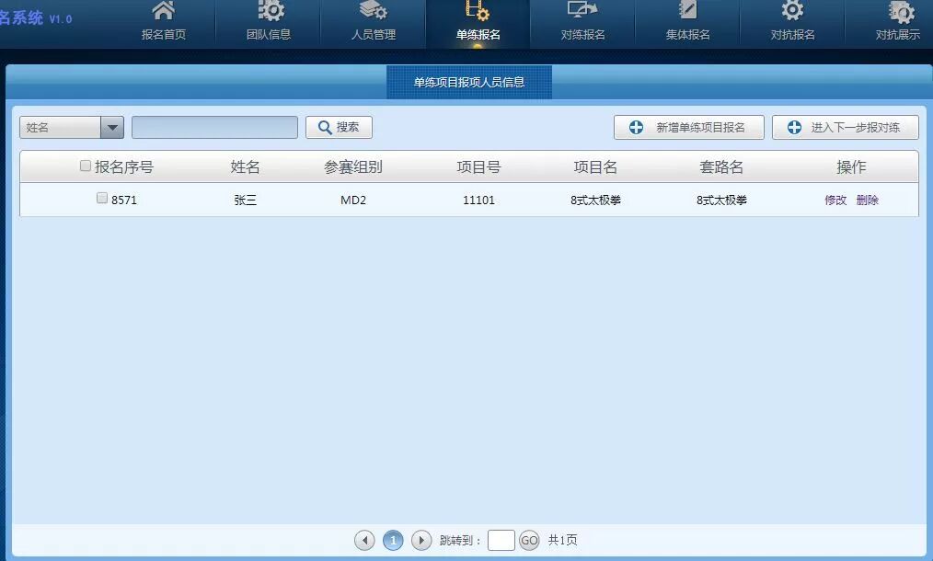933x561 pixels.
Task: Open 团队信息 gear icon in navigation
Action: tap(270, 12)
